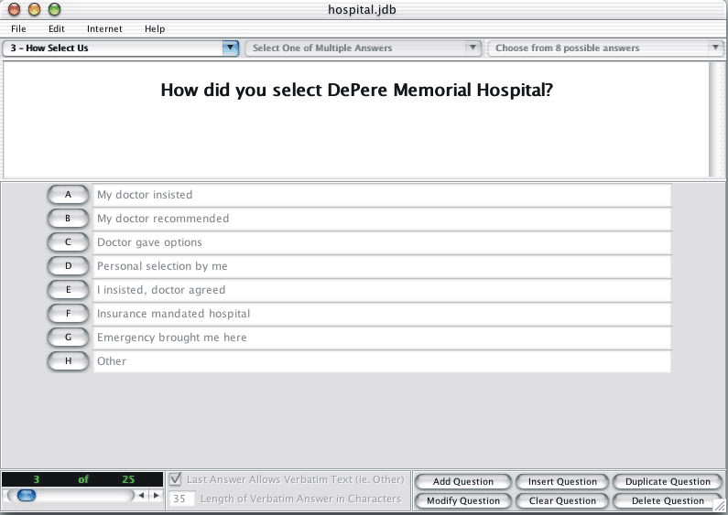Select answer button F
The height and width of the screenshot is (515, 728).
[x=68, y=314]
